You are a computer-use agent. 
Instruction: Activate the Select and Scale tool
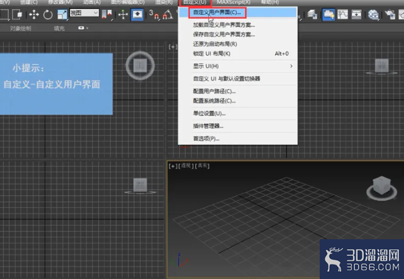point(62,15)
